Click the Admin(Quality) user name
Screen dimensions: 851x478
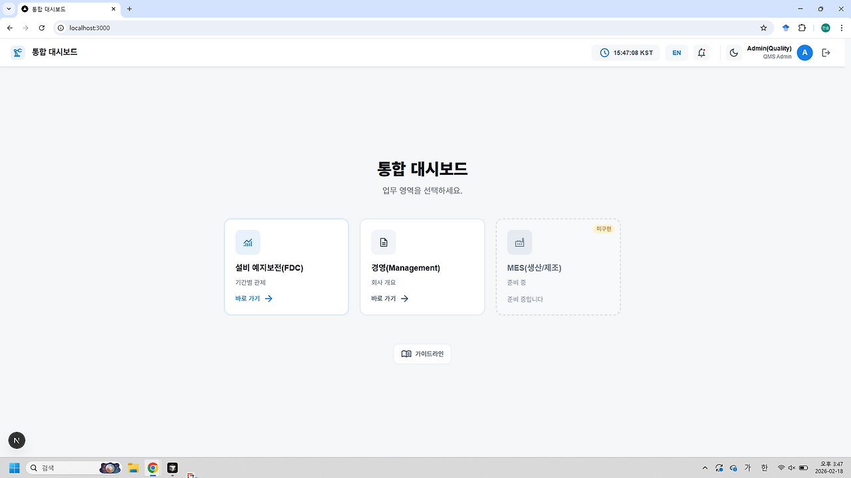(769, 49)
